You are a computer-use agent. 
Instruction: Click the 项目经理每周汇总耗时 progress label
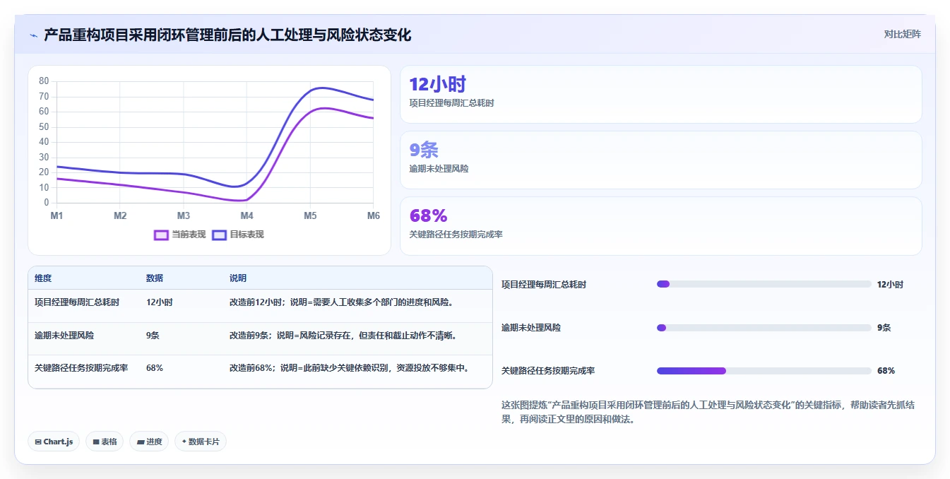(x=544, y=285)
